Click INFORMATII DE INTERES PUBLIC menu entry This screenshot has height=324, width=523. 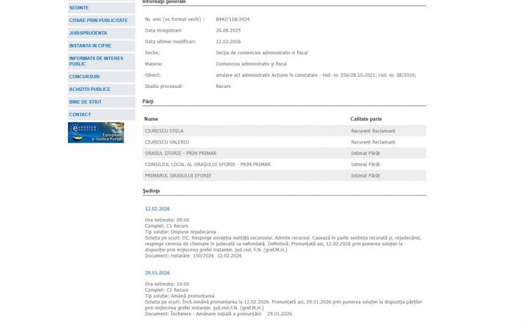click(96, 61)
